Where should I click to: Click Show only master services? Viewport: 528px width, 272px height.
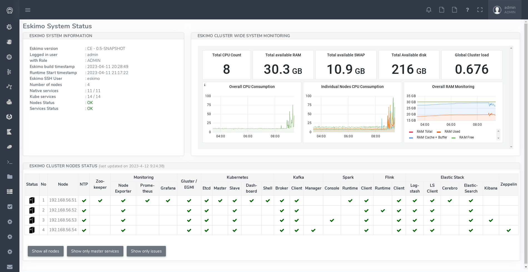(x=95, y=251)
